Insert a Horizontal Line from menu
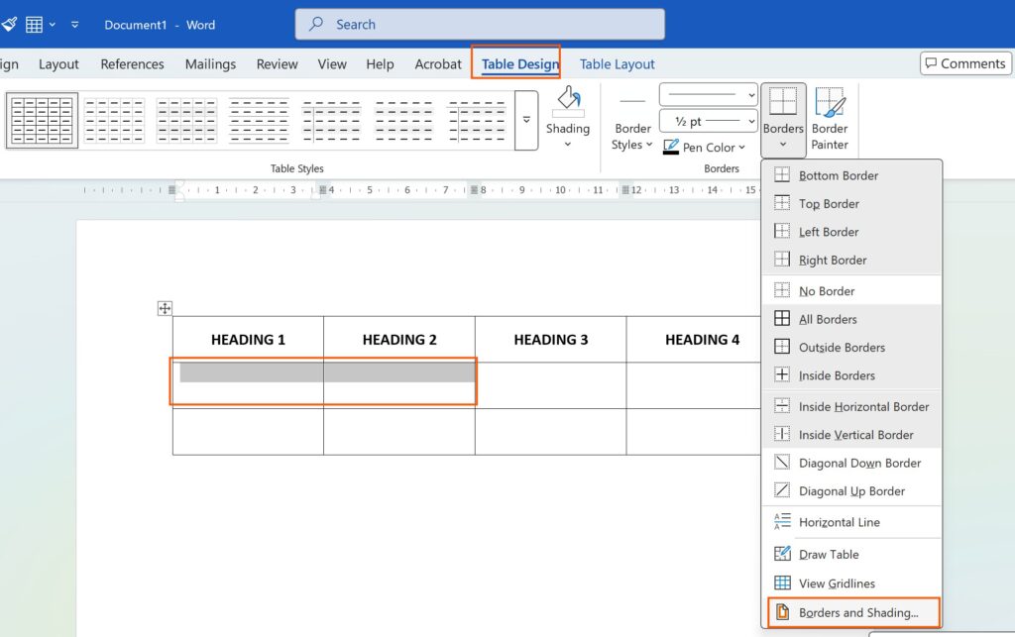The height and width of the screenshot is (637, 1015). (839, 522)
